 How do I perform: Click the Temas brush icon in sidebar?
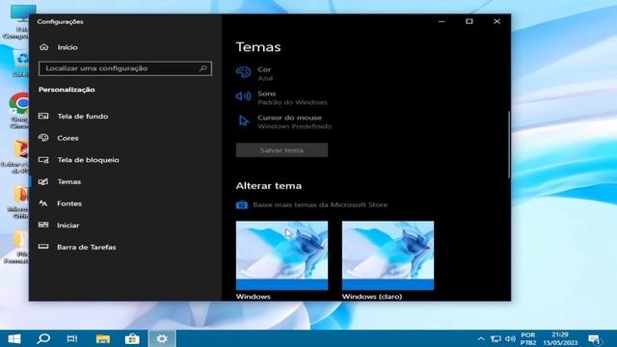(43, 181)
